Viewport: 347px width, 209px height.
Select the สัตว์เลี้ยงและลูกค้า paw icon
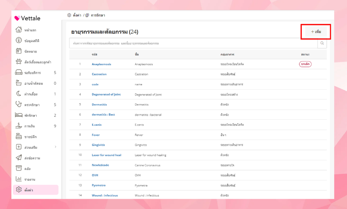18,62
